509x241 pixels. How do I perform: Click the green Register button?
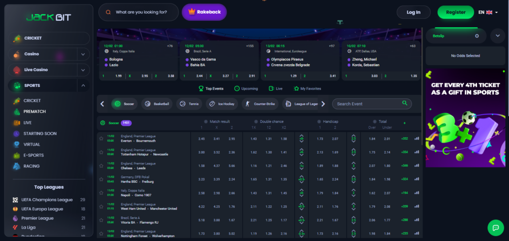pyautogui.click(x=455, y=12)
